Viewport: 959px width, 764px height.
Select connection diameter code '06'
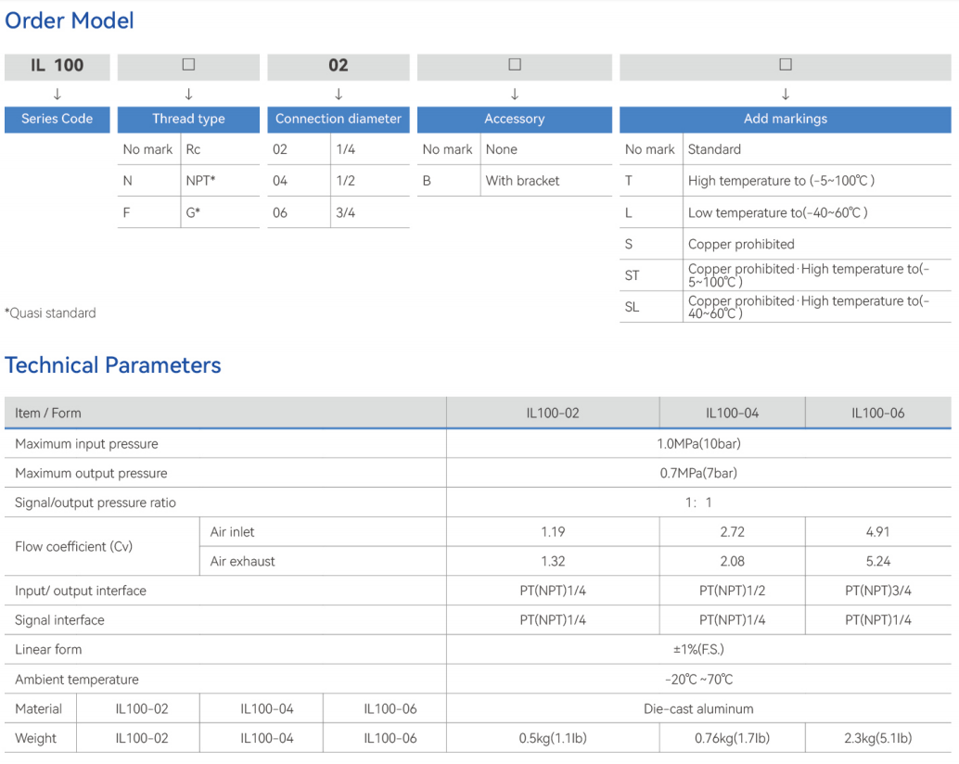point(280,212)
